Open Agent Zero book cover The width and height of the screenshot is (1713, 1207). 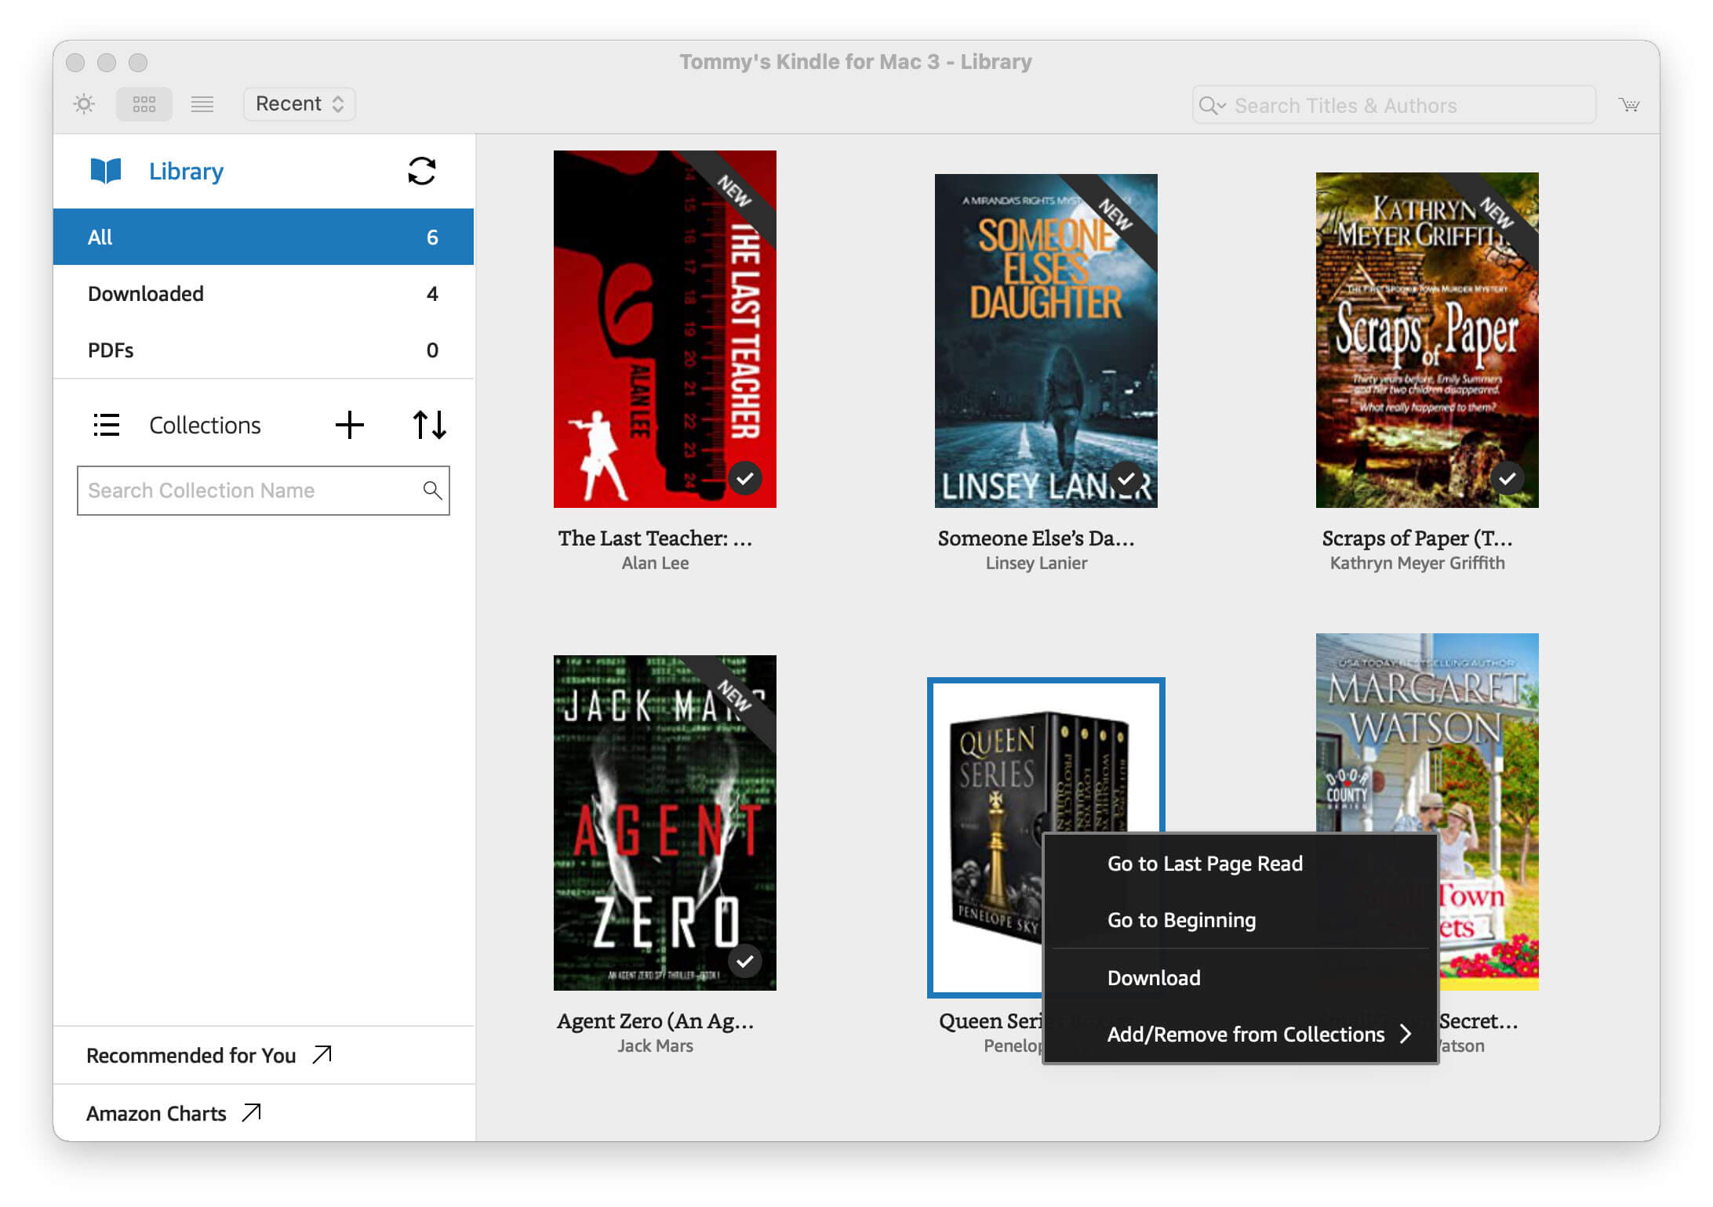click(x=664, y=823)
